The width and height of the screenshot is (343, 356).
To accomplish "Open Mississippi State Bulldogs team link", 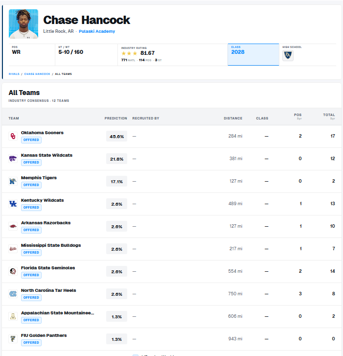I will [x=51, y=245].
